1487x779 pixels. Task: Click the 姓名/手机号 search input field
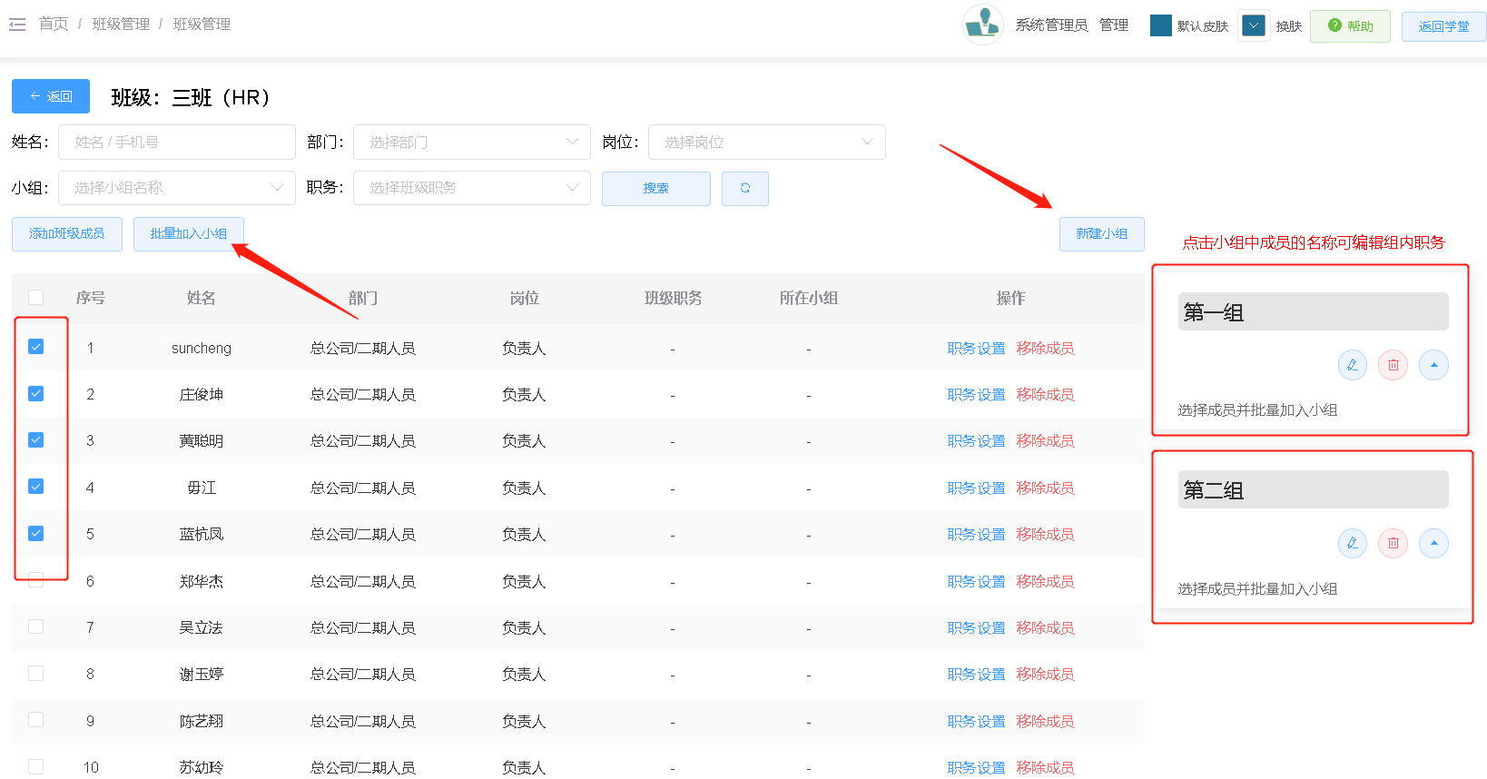point(177,143)
